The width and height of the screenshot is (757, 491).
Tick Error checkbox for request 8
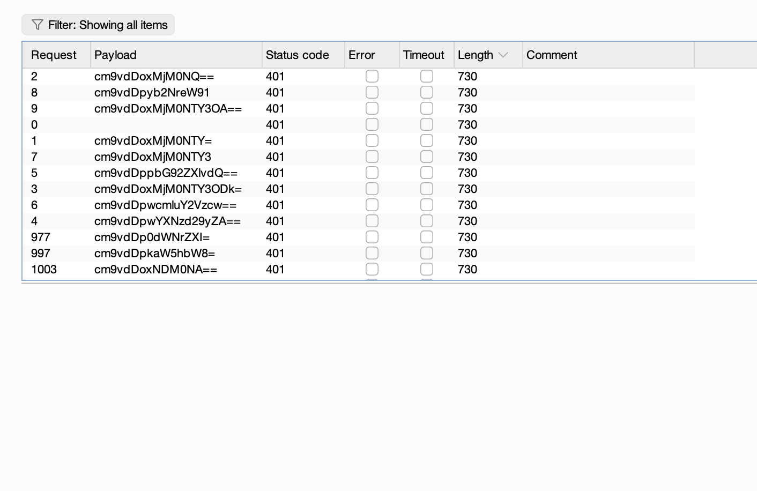(x=372, y=92)
